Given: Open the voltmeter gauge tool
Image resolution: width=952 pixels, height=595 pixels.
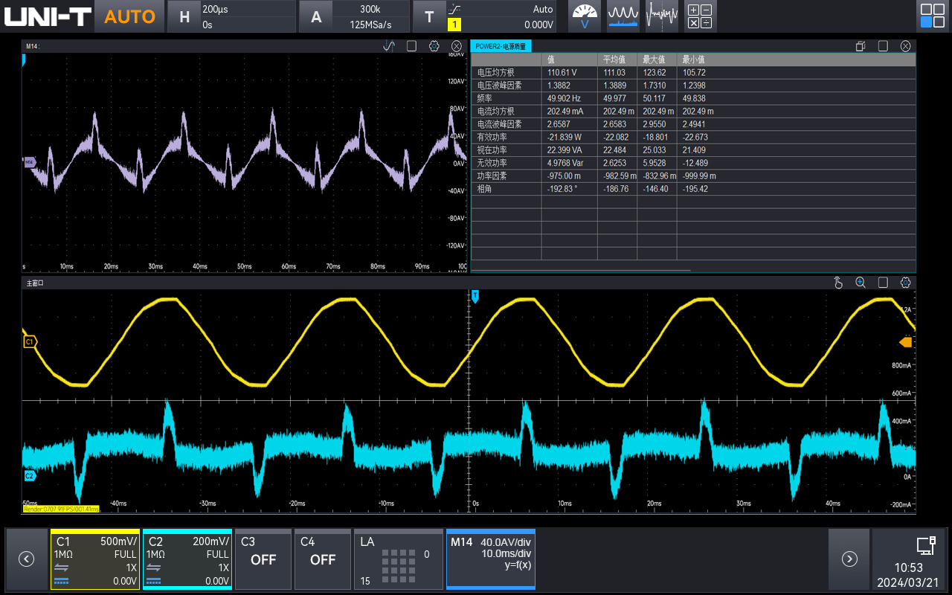Looking at the screenshot, I should pos(585,16).
